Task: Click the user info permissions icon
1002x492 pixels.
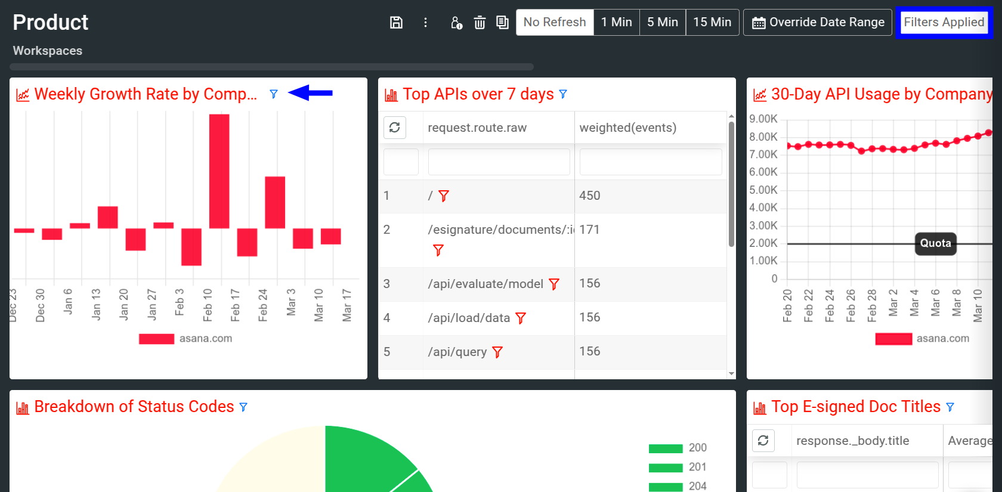Action: 456,23
